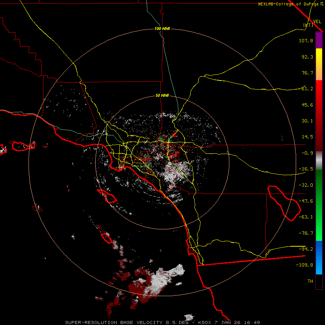
Task: Click the large red-outlined lake in the east
Action: pyautogui.click(x=283, y=203)
